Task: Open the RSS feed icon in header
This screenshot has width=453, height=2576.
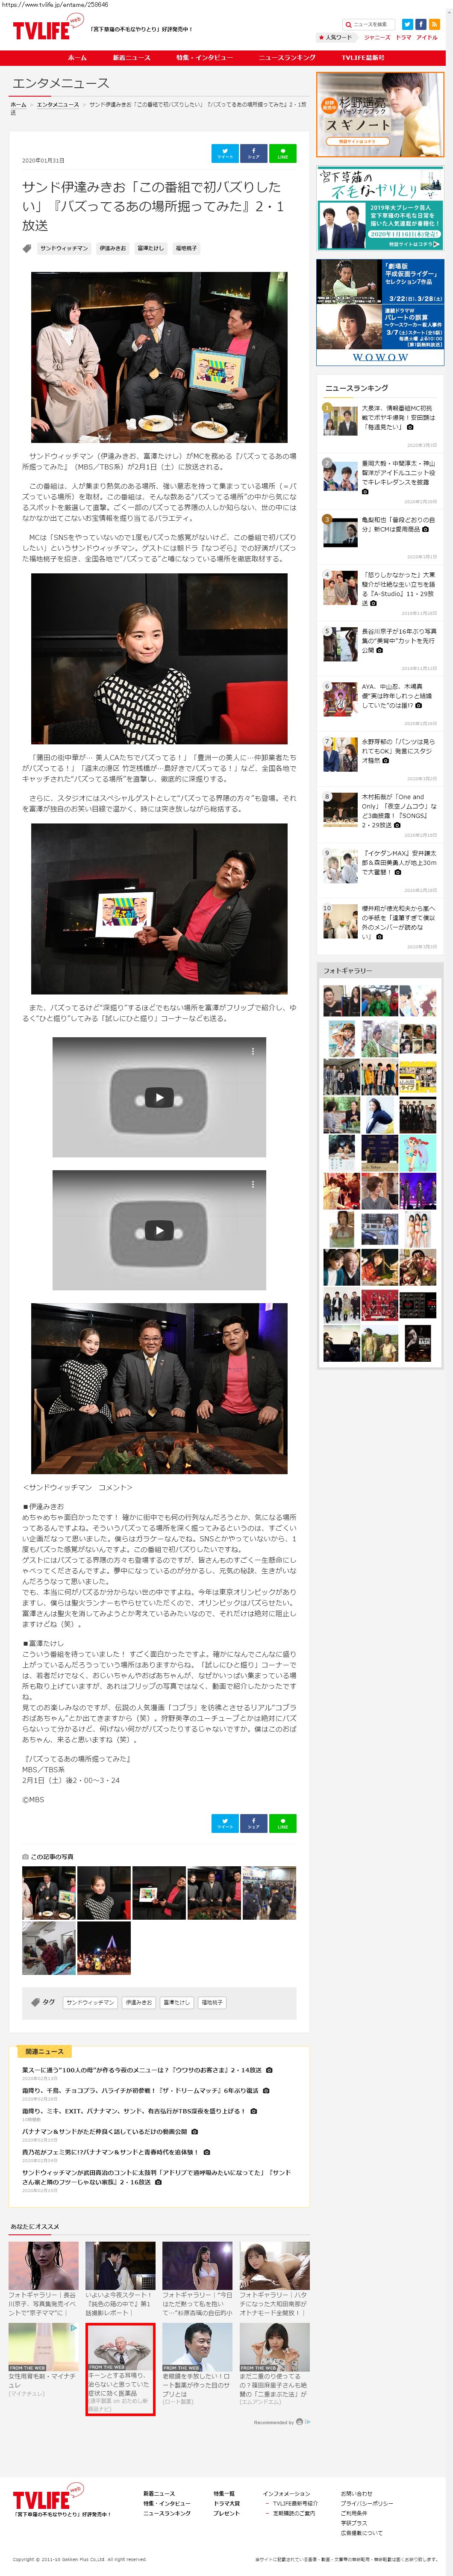Action: click(x=435, y=24)
